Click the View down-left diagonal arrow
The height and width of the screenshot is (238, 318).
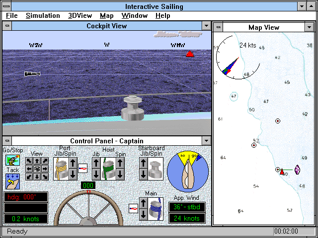(x=29, y=177)
